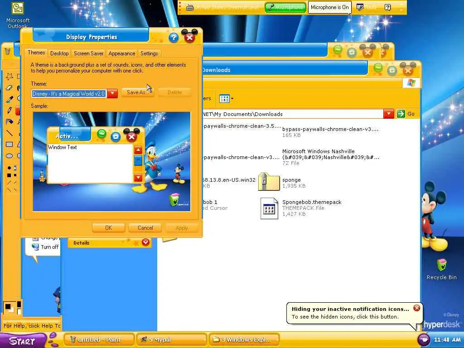Viewport: 464px width, 348px height.
Task: Click the black foreground color box in Paint
Action: coord(8,306)
